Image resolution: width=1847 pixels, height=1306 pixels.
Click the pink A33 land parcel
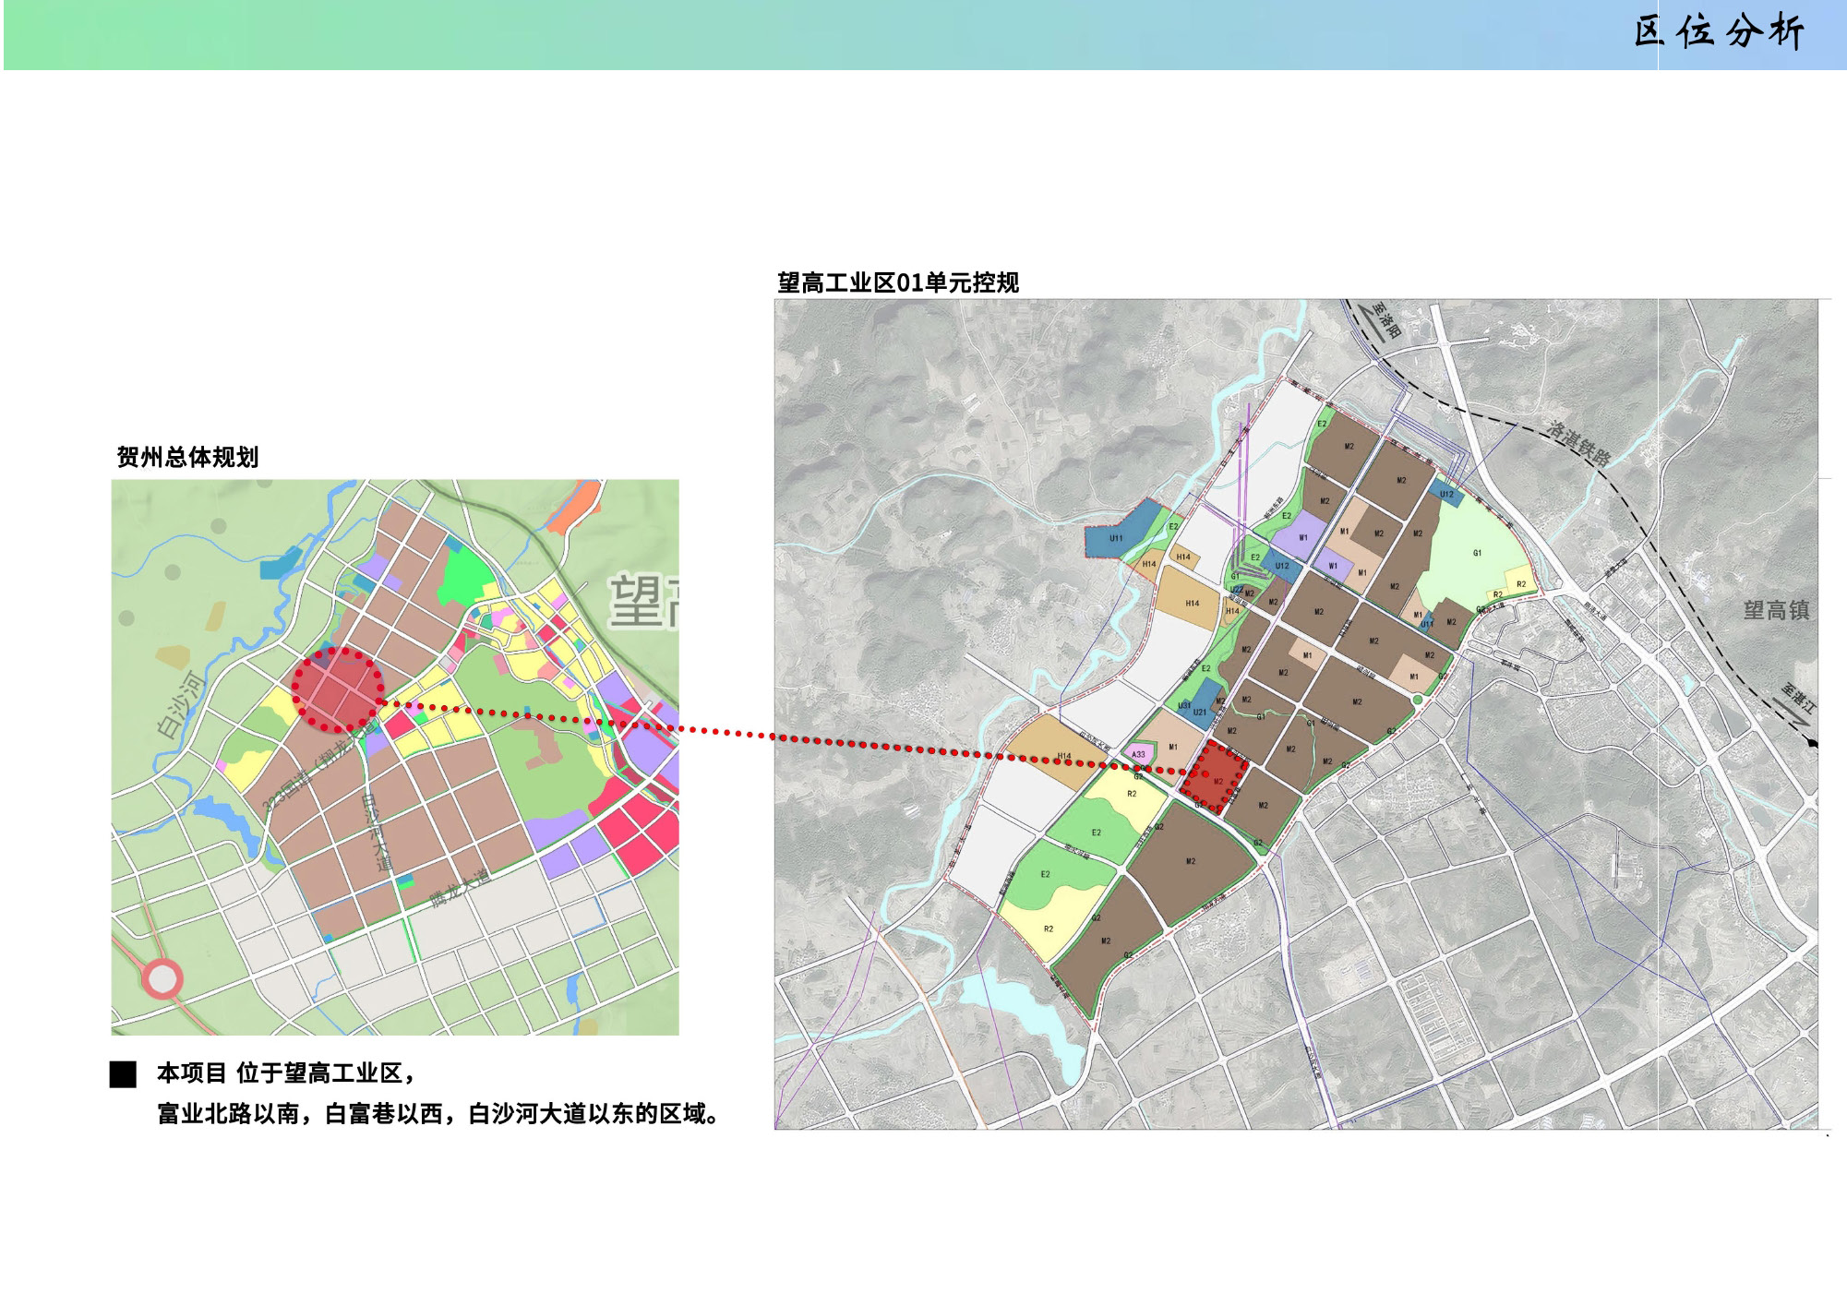[1139, 754]
